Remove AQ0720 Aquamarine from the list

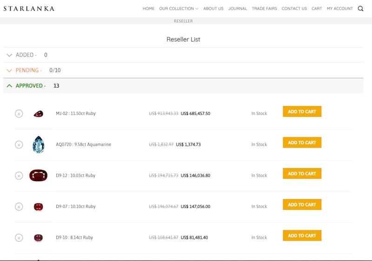click(x=19, y=145)
